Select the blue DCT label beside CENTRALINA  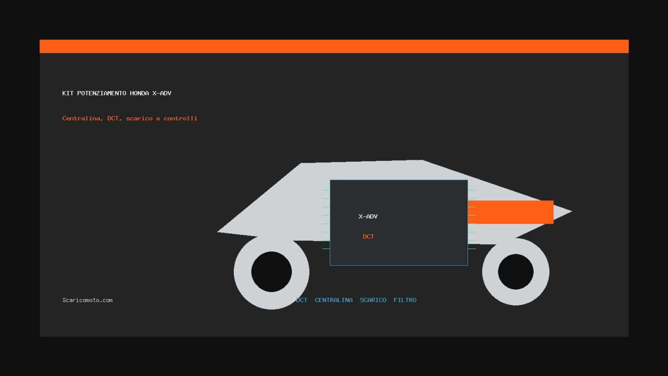[x=302, y=300]
